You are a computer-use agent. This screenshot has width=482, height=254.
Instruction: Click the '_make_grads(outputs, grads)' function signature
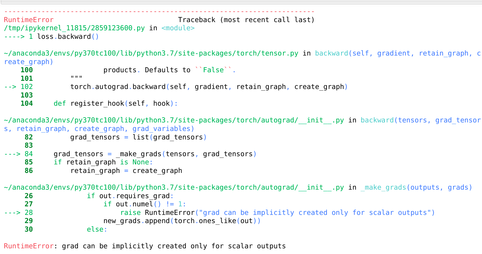point(416,187)
